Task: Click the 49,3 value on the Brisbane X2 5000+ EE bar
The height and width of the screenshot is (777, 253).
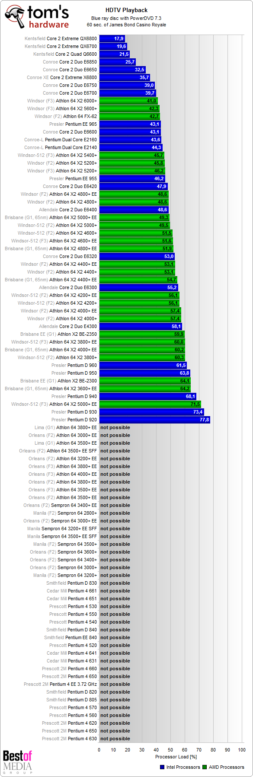Action: point(163,217)
